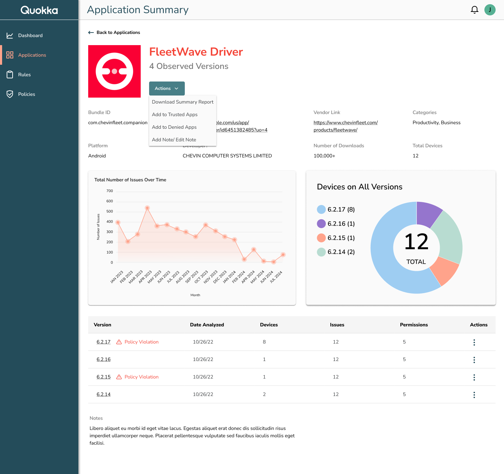The height and width of the screenshot is (474, 504).
Task: Click the orange 6.2.15 legend swatch
Action: click(321, 238)
